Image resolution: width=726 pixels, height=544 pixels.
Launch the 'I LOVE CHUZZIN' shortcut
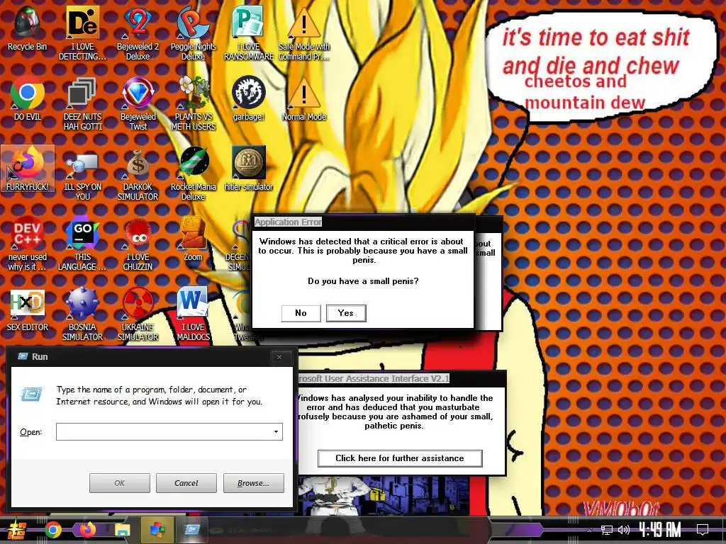click(138, 244)
